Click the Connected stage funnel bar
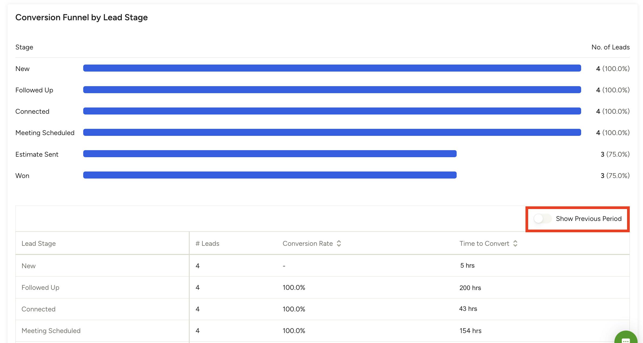643x343 pixels. (332, 111)
